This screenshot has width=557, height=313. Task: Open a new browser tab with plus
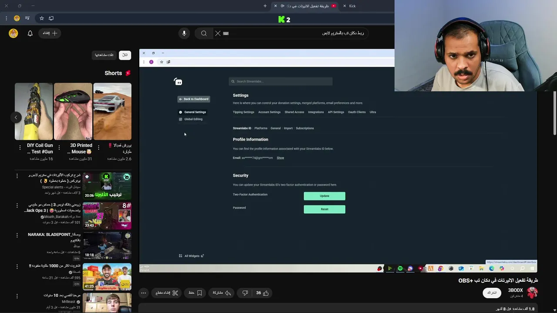265,6
